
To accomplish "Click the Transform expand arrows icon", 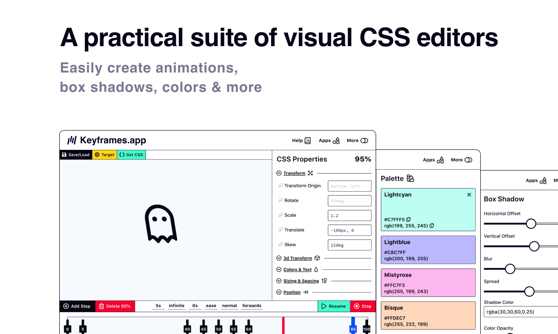I will (311, 173).
